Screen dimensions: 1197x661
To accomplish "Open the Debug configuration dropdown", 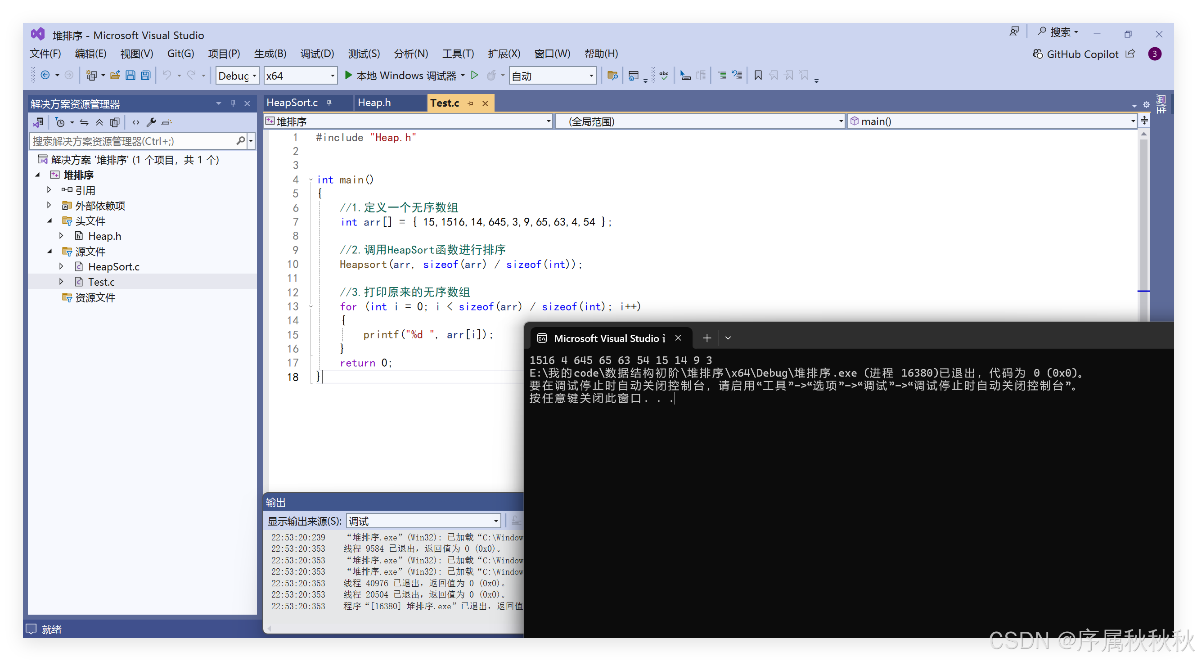I will point(237,76).
